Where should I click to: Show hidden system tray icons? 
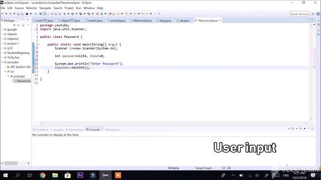click(x=233, y=175)
